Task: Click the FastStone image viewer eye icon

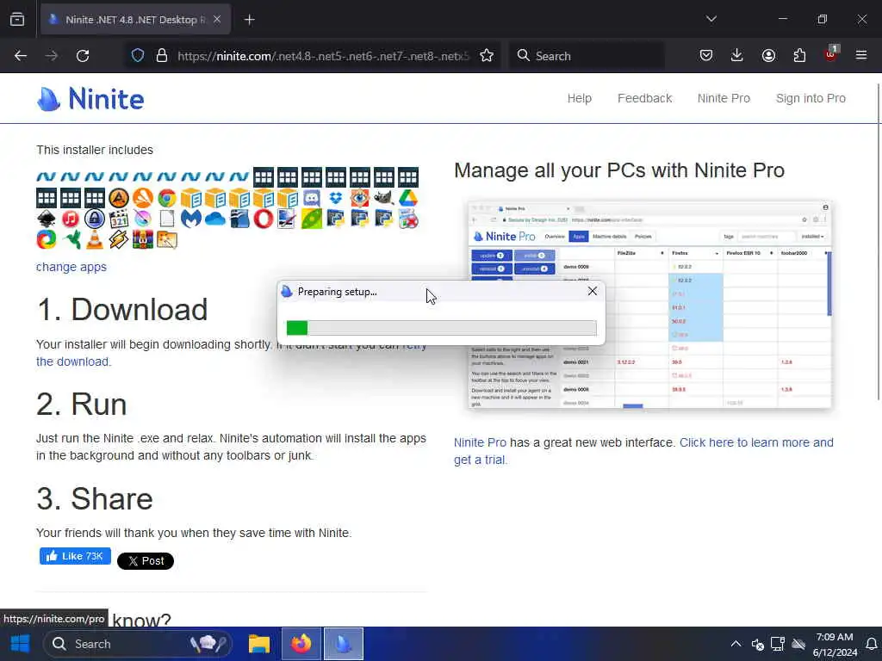Action: point(360,198)
